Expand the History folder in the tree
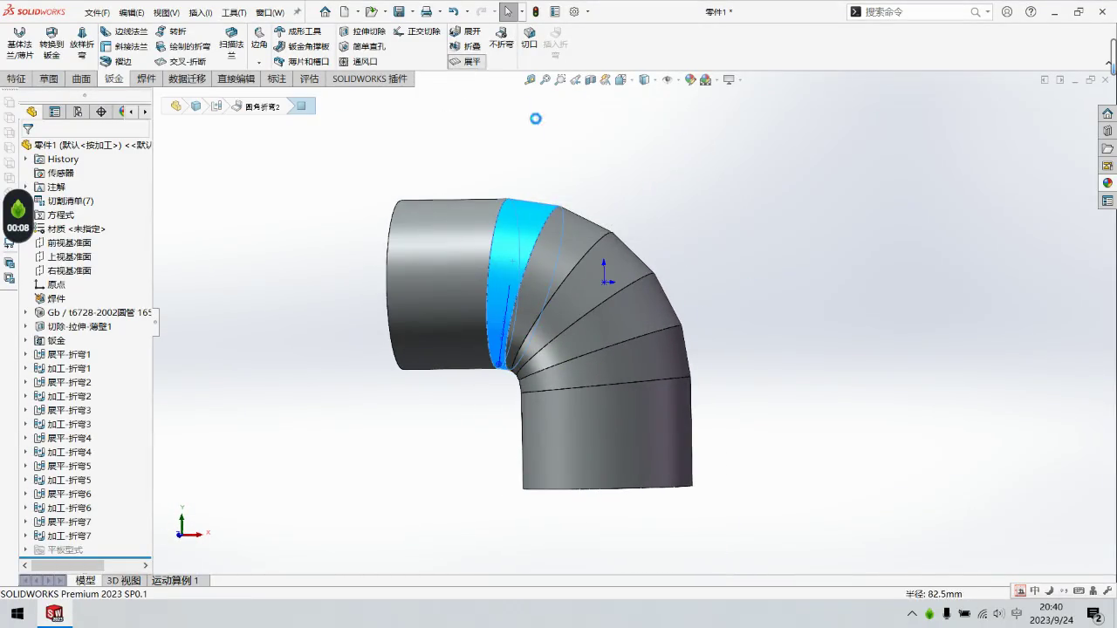 pos(25,159)
